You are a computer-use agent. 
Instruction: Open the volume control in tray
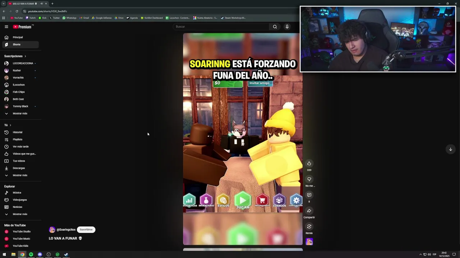click(429, 254)
